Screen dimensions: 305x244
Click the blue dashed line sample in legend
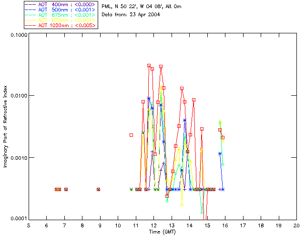tap(30, 10)
